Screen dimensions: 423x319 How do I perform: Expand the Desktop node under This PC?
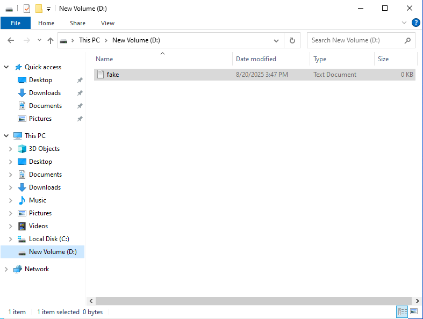point(11,162)
